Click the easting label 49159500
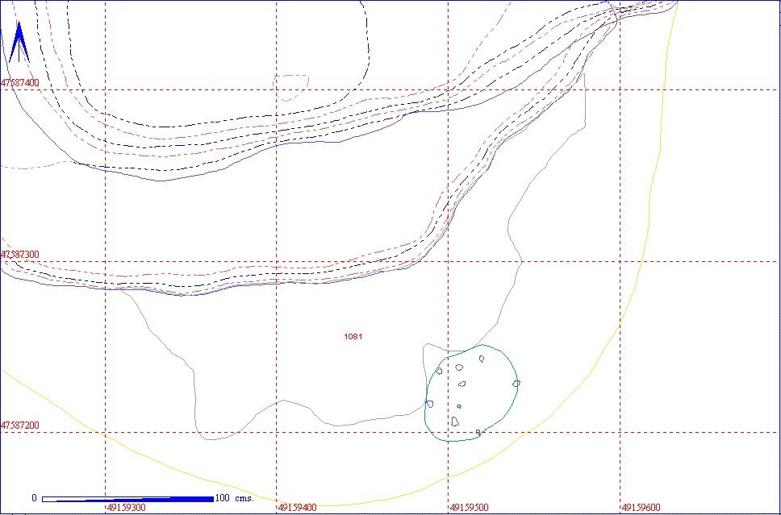This screenshot has height=515, width=781. click(470, 508)
